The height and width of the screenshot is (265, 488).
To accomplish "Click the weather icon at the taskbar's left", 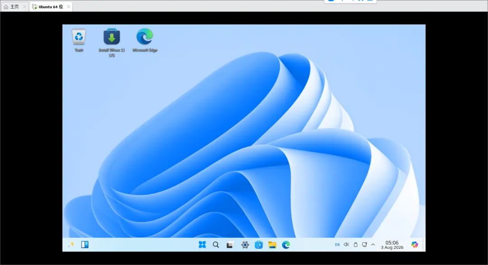I will pyautogui.click(x=71, y=245).
